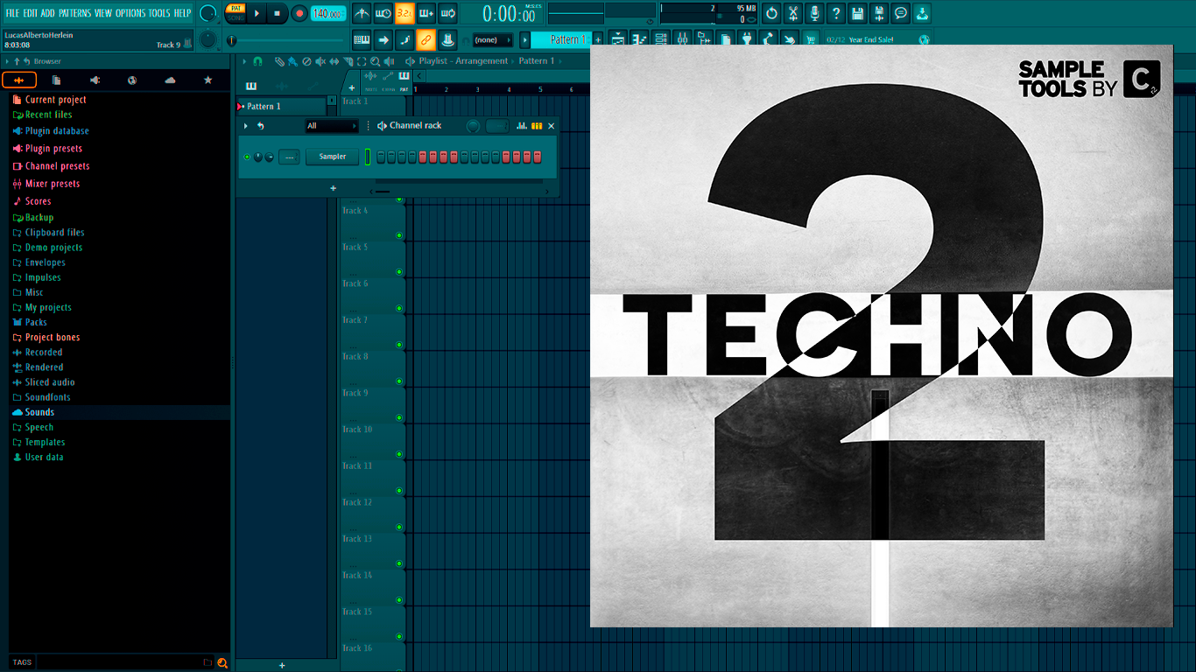The image size is (1196, 672).
Task: Open the channel filter 'All' dropdown
Action: (x=332, y=126)
